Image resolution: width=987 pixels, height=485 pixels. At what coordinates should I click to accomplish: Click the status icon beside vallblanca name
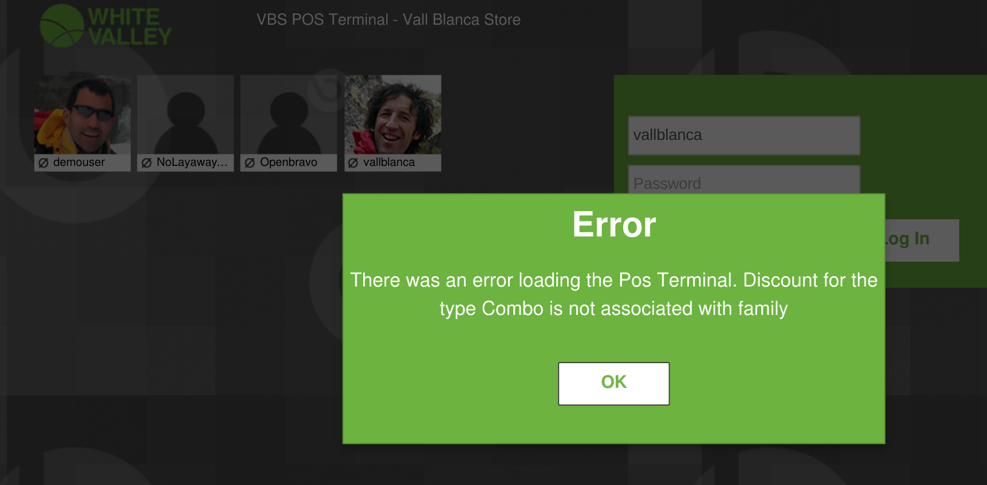click(354, 163)
